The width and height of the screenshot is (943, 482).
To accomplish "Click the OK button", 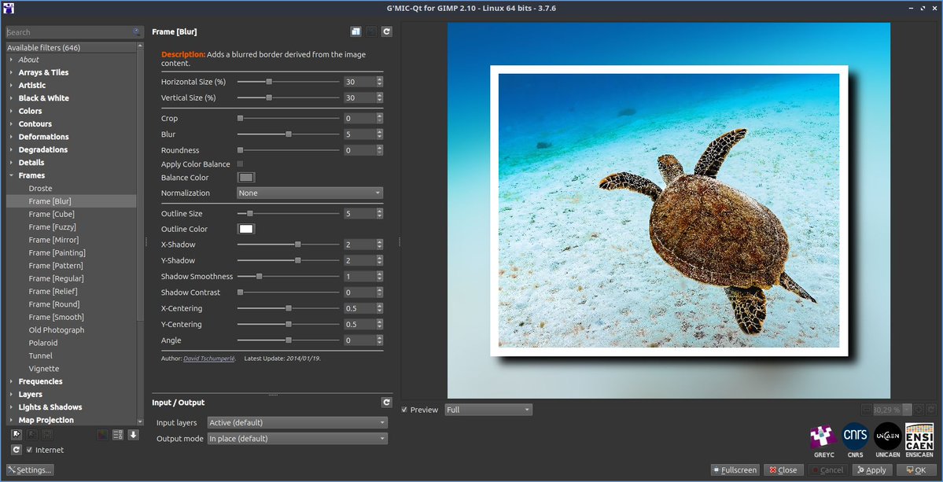I will 916,470.
